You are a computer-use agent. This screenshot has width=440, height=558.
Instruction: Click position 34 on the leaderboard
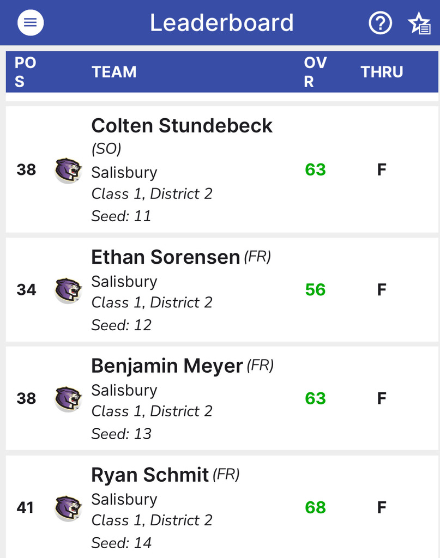pyautogui.click(x=26, y=290)
